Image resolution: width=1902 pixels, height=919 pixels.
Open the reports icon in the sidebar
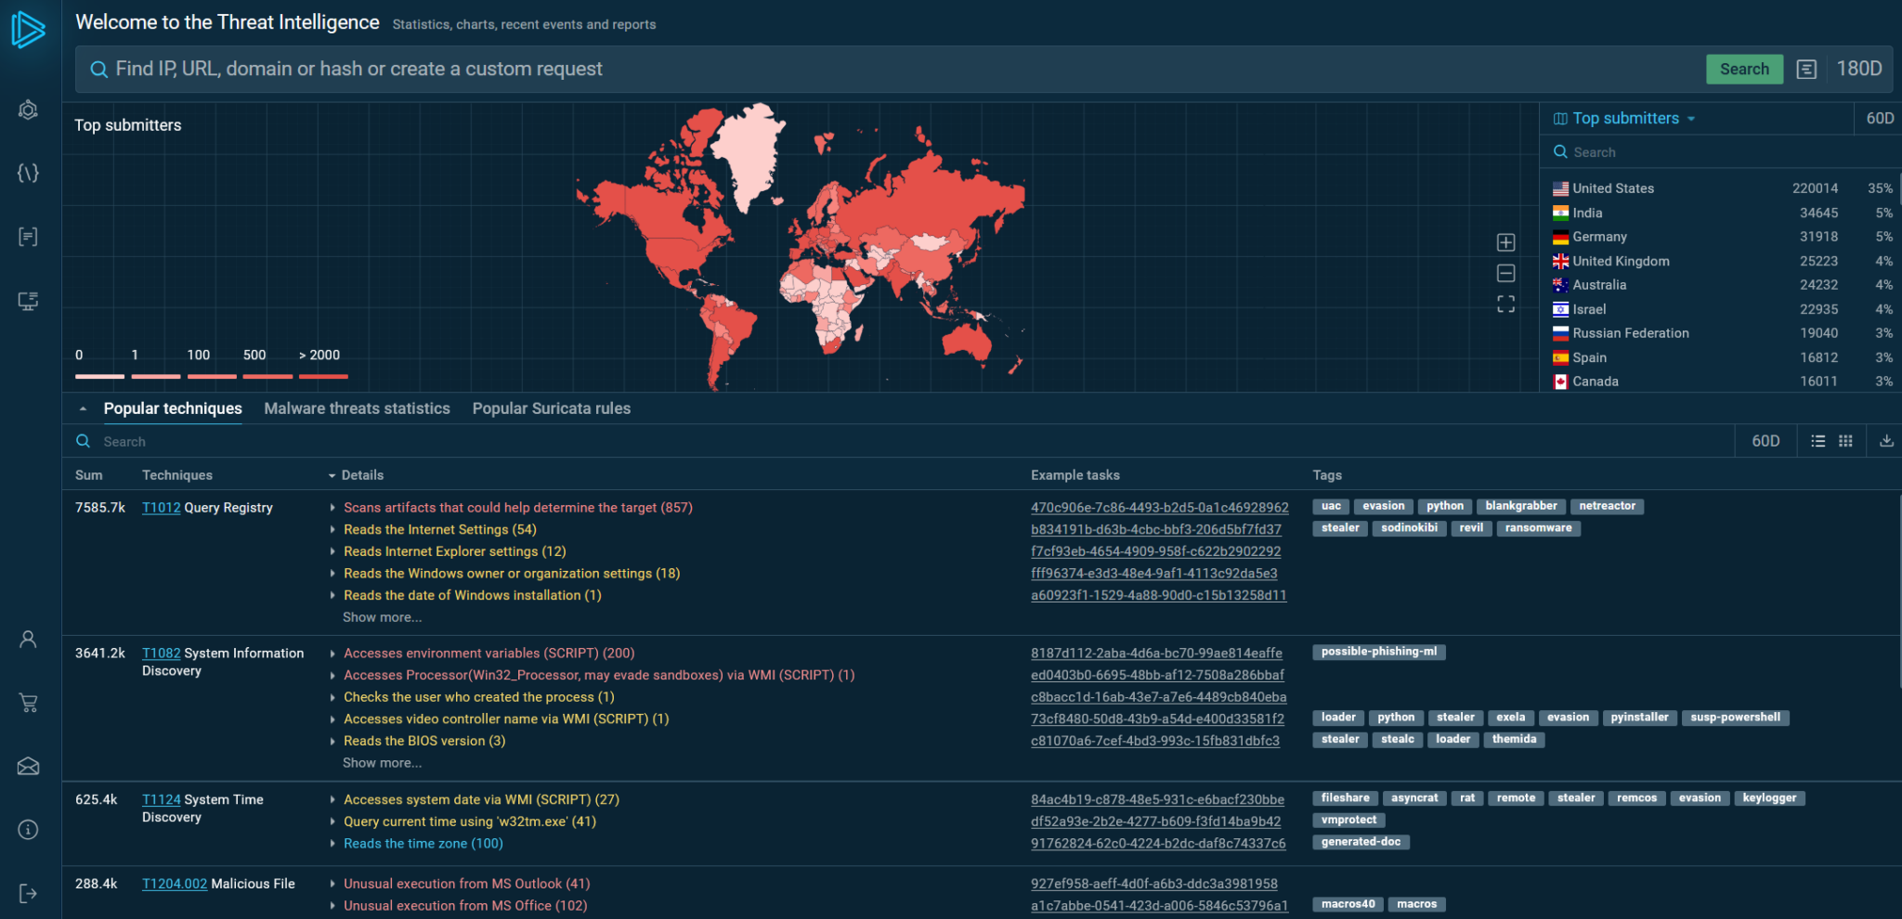pyautogui.click(x=28, y=237)
